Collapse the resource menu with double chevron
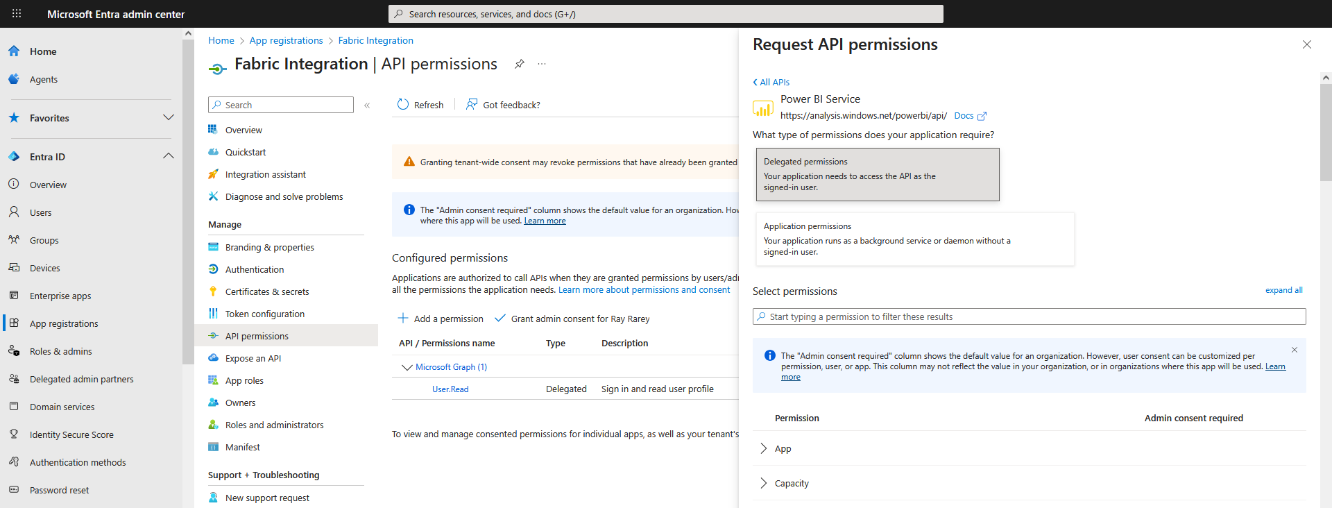This screenshot has width=1332, height=508. click(367, 105)
